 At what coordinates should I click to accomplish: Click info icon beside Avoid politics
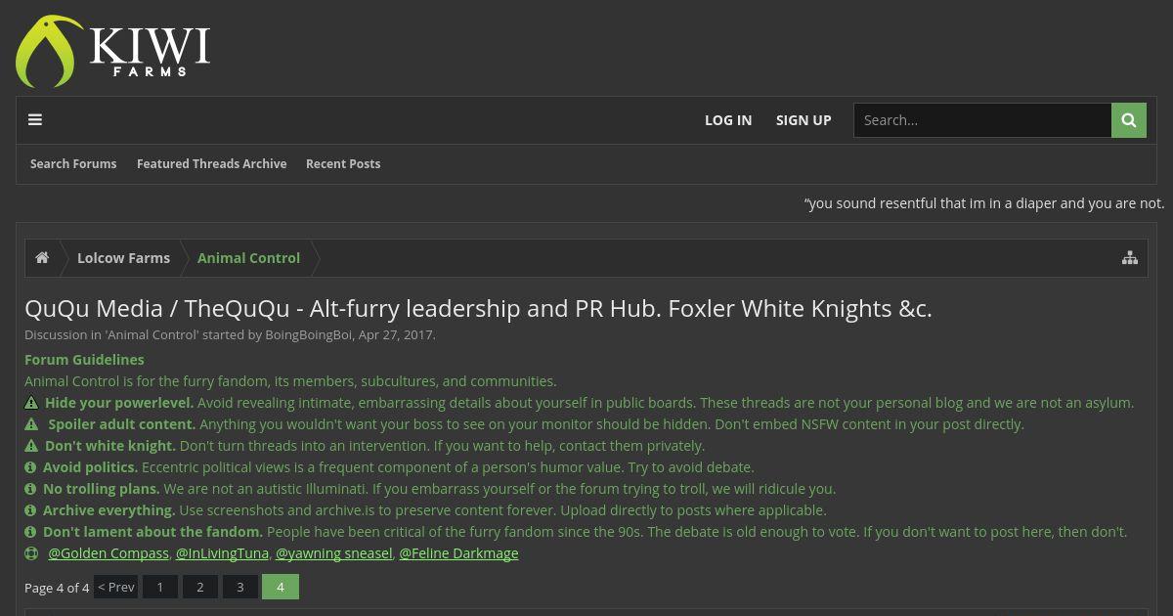coord(30,467)
